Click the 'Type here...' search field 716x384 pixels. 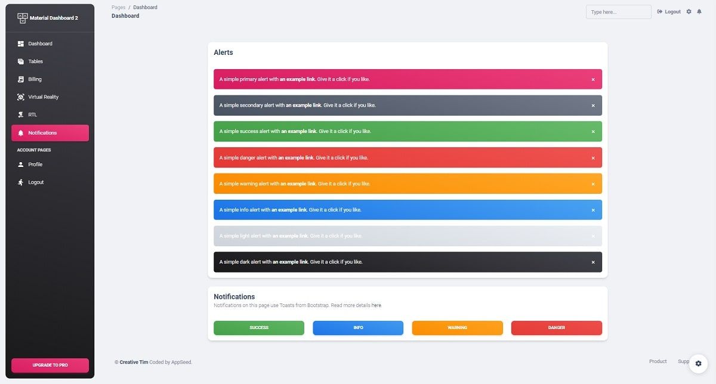(618, 11)
